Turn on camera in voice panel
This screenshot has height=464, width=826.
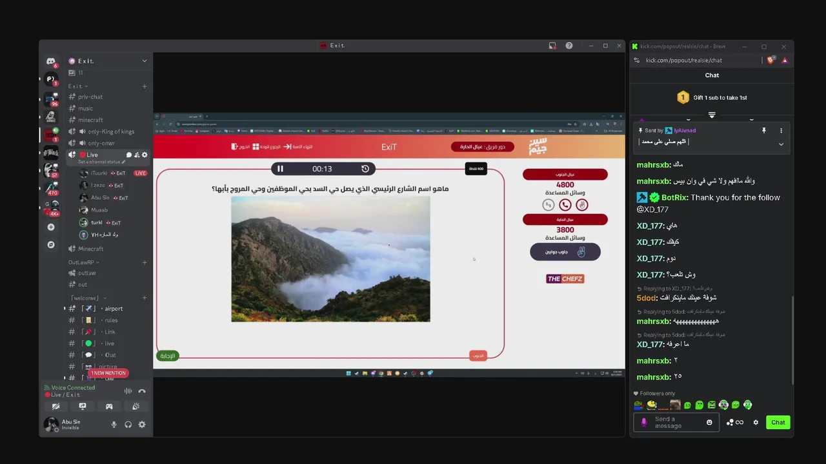pos(56,407)
